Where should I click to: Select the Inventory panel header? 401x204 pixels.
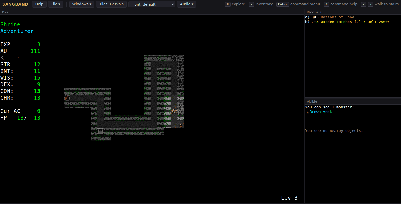tap(353, 12)
